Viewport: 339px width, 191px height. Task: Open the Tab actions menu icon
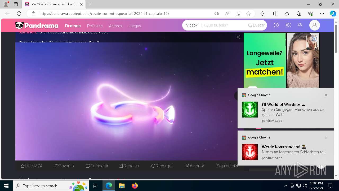[x=16, y=4]
